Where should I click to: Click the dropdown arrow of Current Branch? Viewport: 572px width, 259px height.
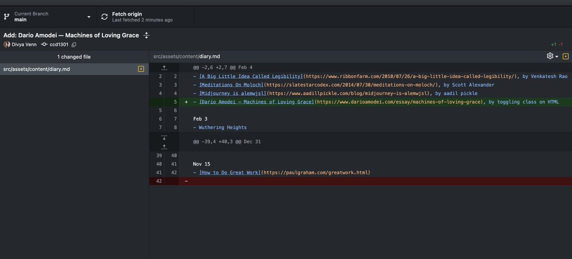[89, 17]
